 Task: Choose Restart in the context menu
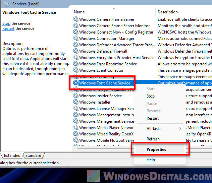(x=153, y=118)
